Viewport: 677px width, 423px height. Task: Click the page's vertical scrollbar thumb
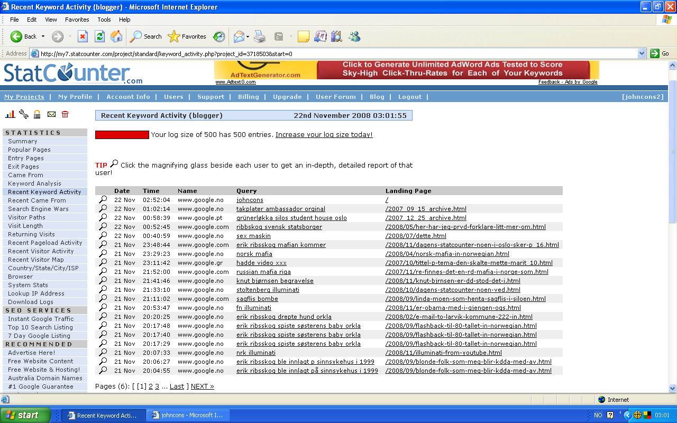coord(672,151)
